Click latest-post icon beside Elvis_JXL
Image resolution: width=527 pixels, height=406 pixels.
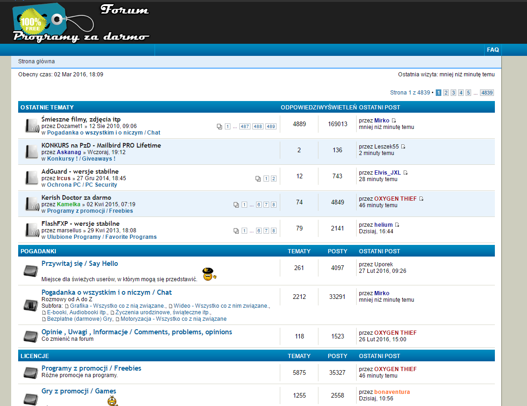405,173
